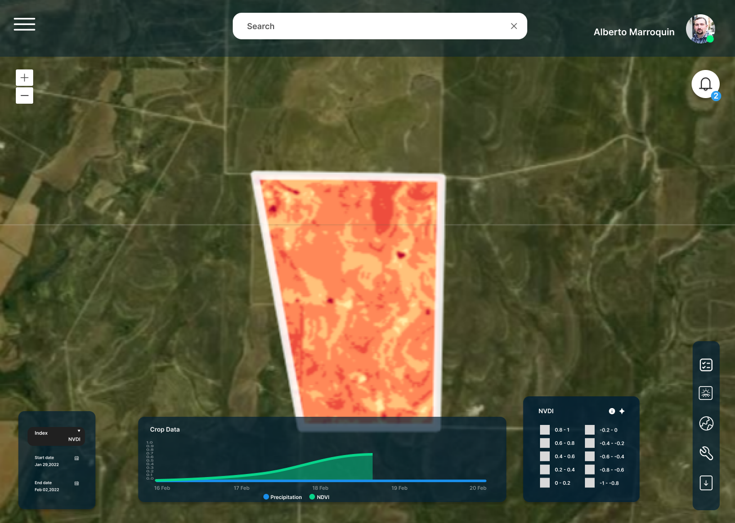Click the download icon in right sidebar
The image size is (735, 523).
(x=706, y=483)
